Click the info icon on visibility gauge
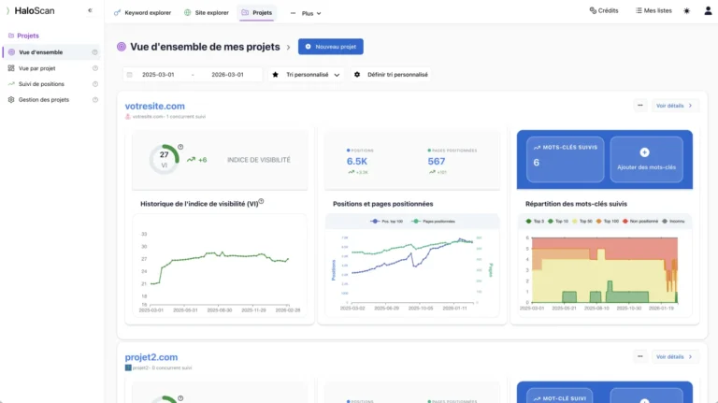This screenshot has width=718, height=403. [180, 147]
